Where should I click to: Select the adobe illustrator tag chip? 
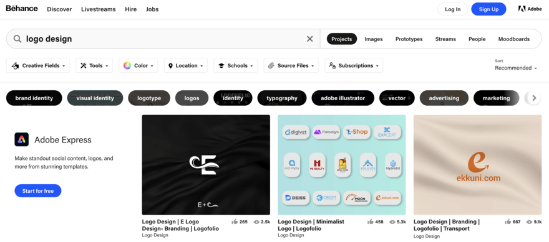[343, 98]
